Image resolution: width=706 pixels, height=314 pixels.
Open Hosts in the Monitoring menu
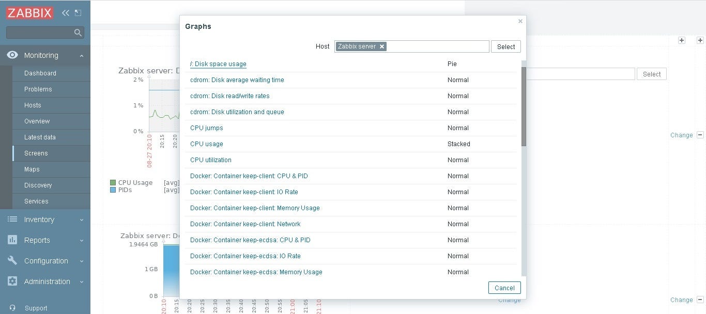click(33, 105)
